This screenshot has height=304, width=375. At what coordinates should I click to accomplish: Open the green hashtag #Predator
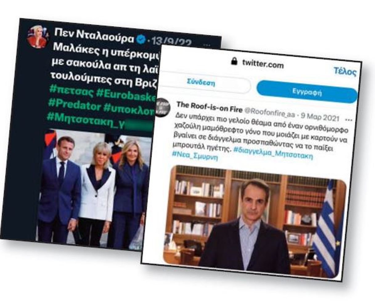75,104
